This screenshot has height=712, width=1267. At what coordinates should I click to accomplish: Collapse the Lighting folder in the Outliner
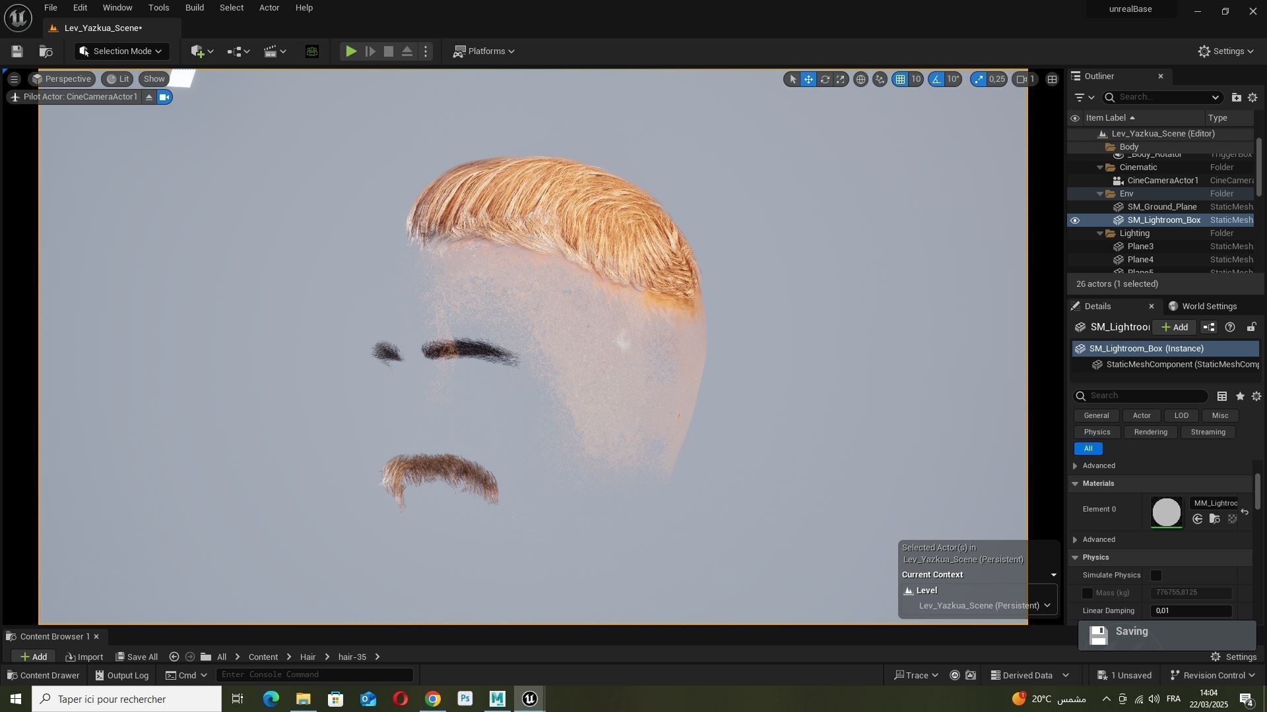pyautogui.click(x=1100, y=233)
